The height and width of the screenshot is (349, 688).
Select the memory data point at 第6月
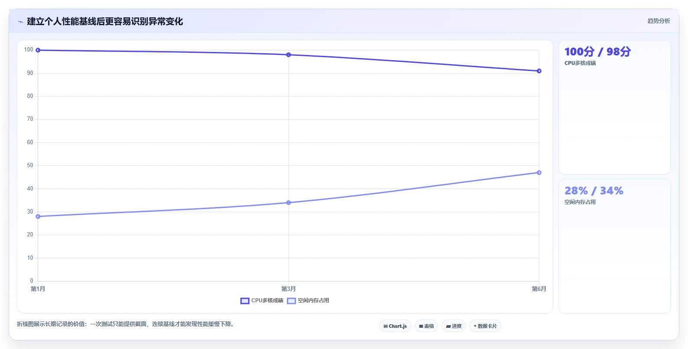(x=539, y=173)
